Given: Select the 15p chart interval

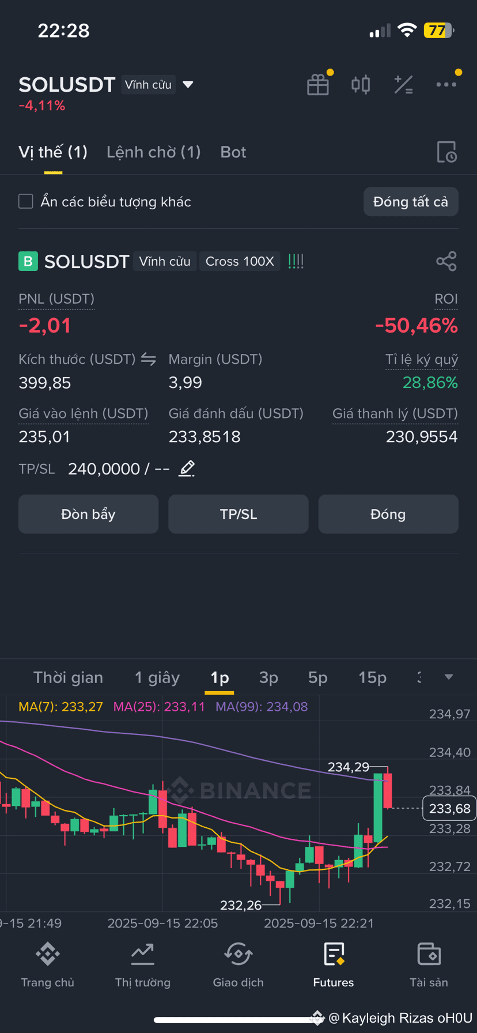Looking at the screenshot, I should click(x=372, y=678).
